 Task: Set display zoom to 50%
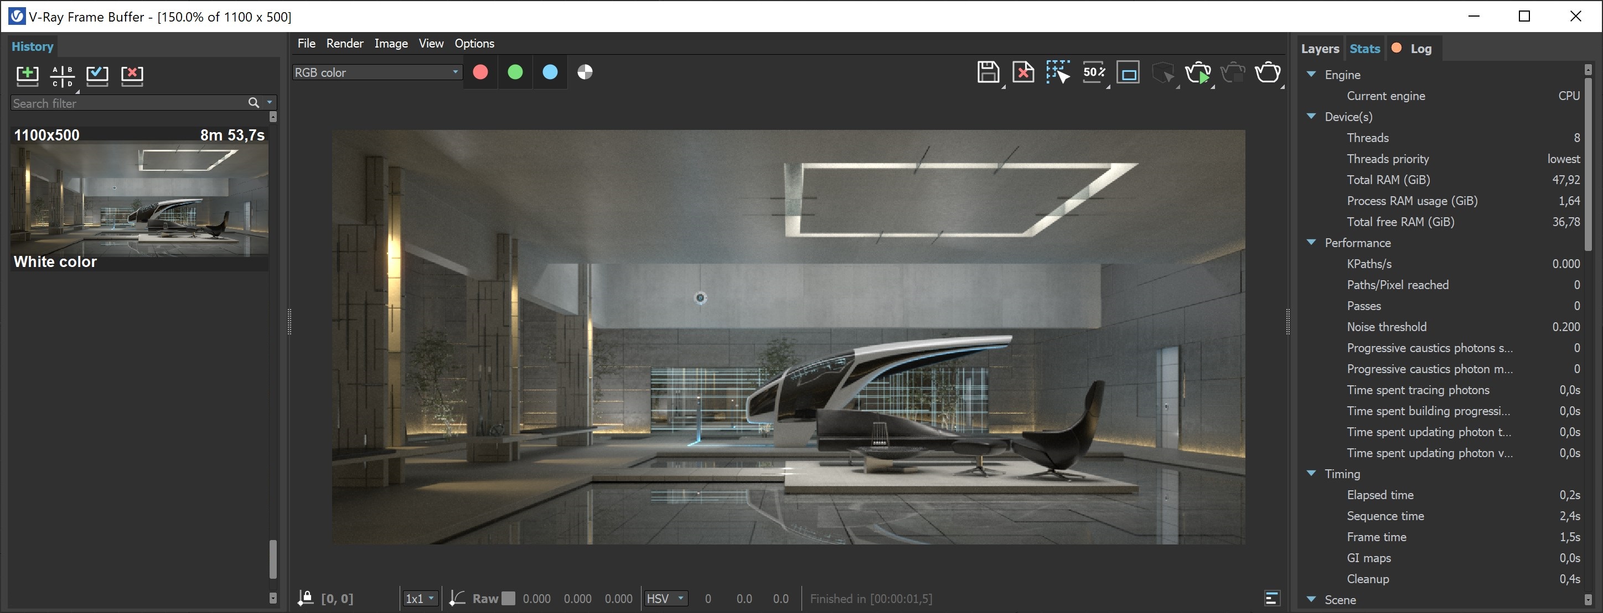click(1094, 72)
